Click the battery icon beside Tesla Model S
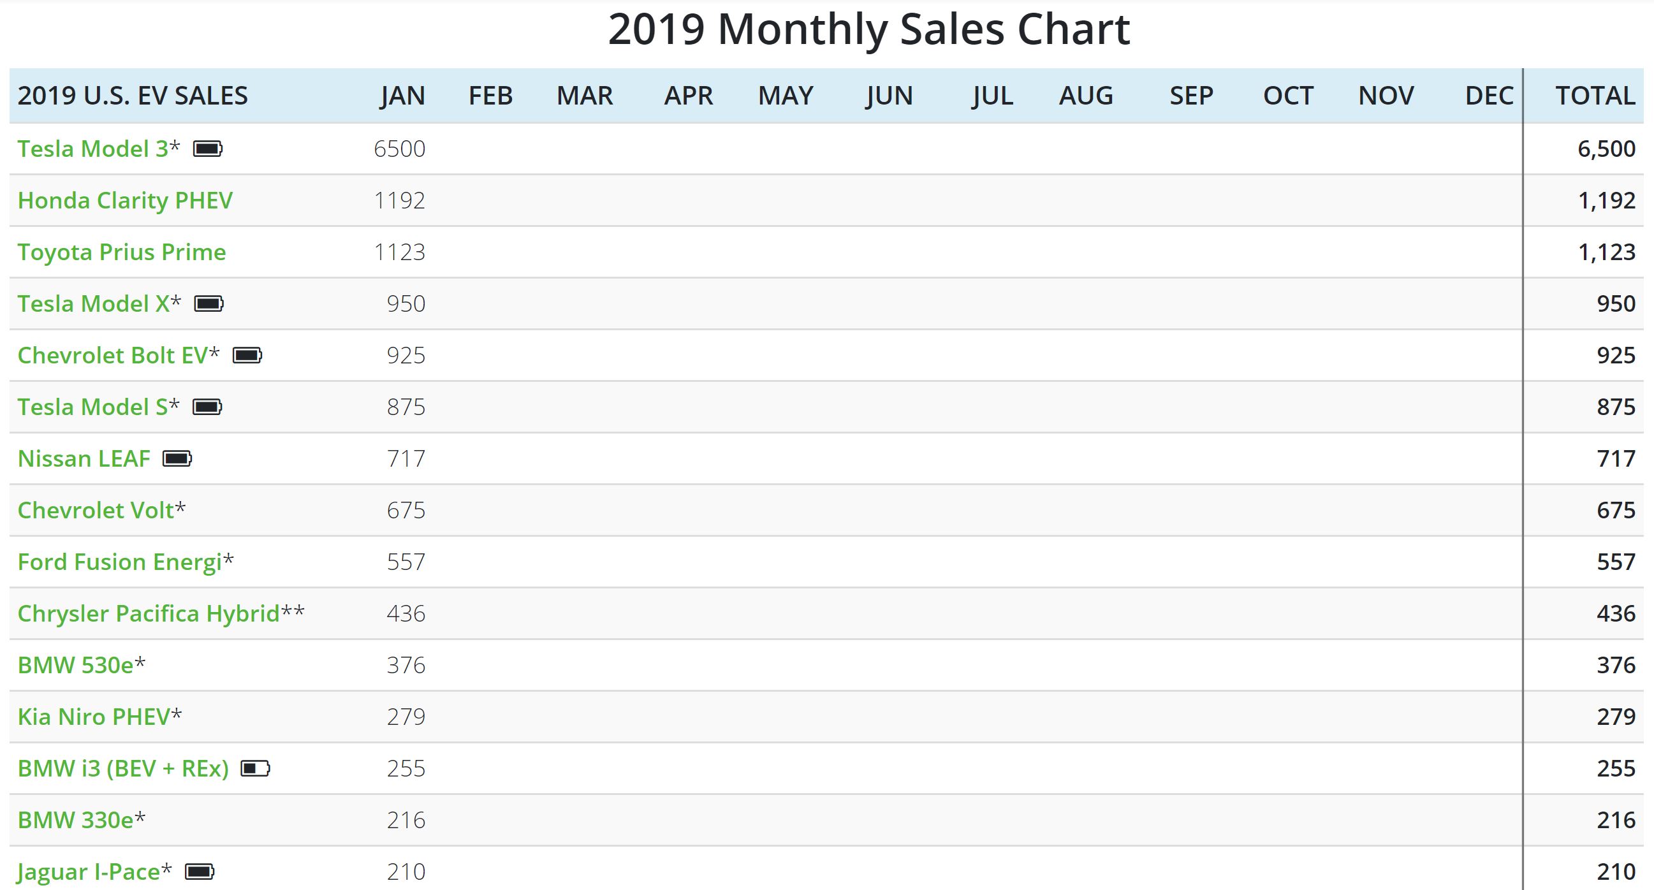The image size is (1654, 890). point(207,407)
